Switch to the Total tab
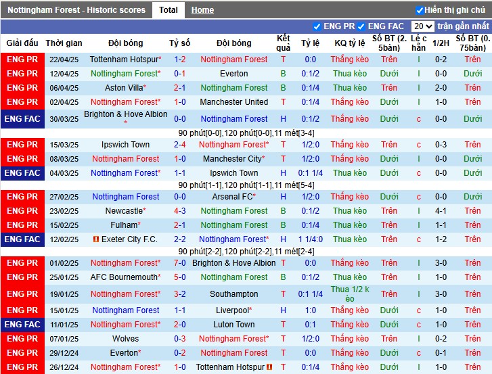 169,10
